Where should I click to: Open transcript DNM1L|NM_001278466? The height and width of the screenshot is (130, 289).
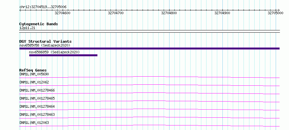[37, 90]
